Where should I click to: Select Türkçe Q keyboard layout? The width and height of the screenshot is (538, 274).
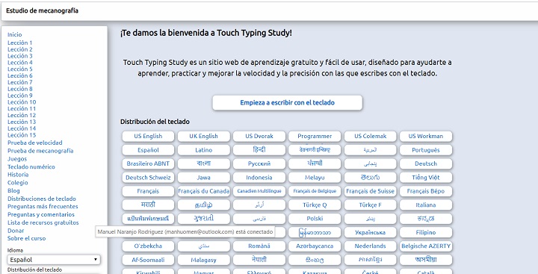(315, 205)
